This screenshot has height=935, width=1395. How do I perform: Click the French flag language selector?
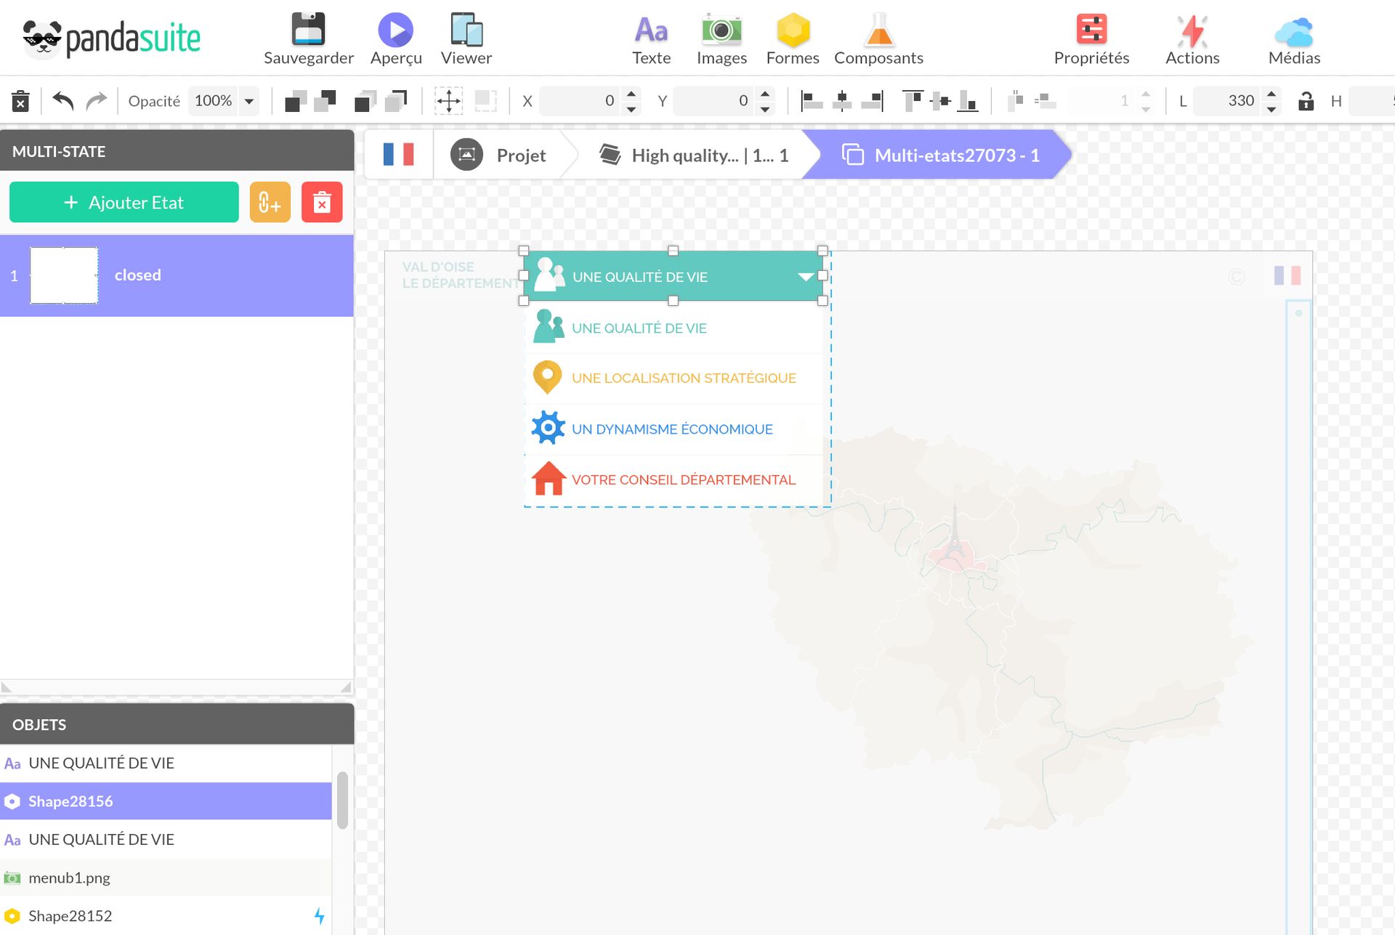point(398,155)
